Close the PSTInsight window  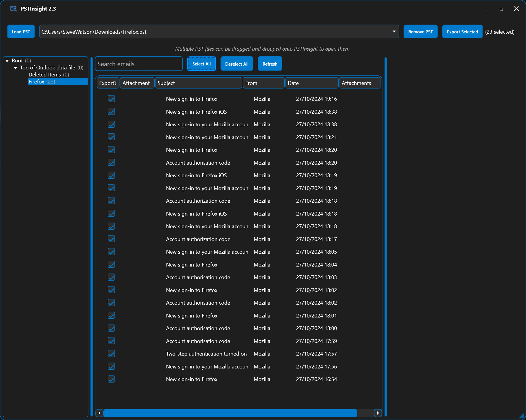[x=516, y=9]
